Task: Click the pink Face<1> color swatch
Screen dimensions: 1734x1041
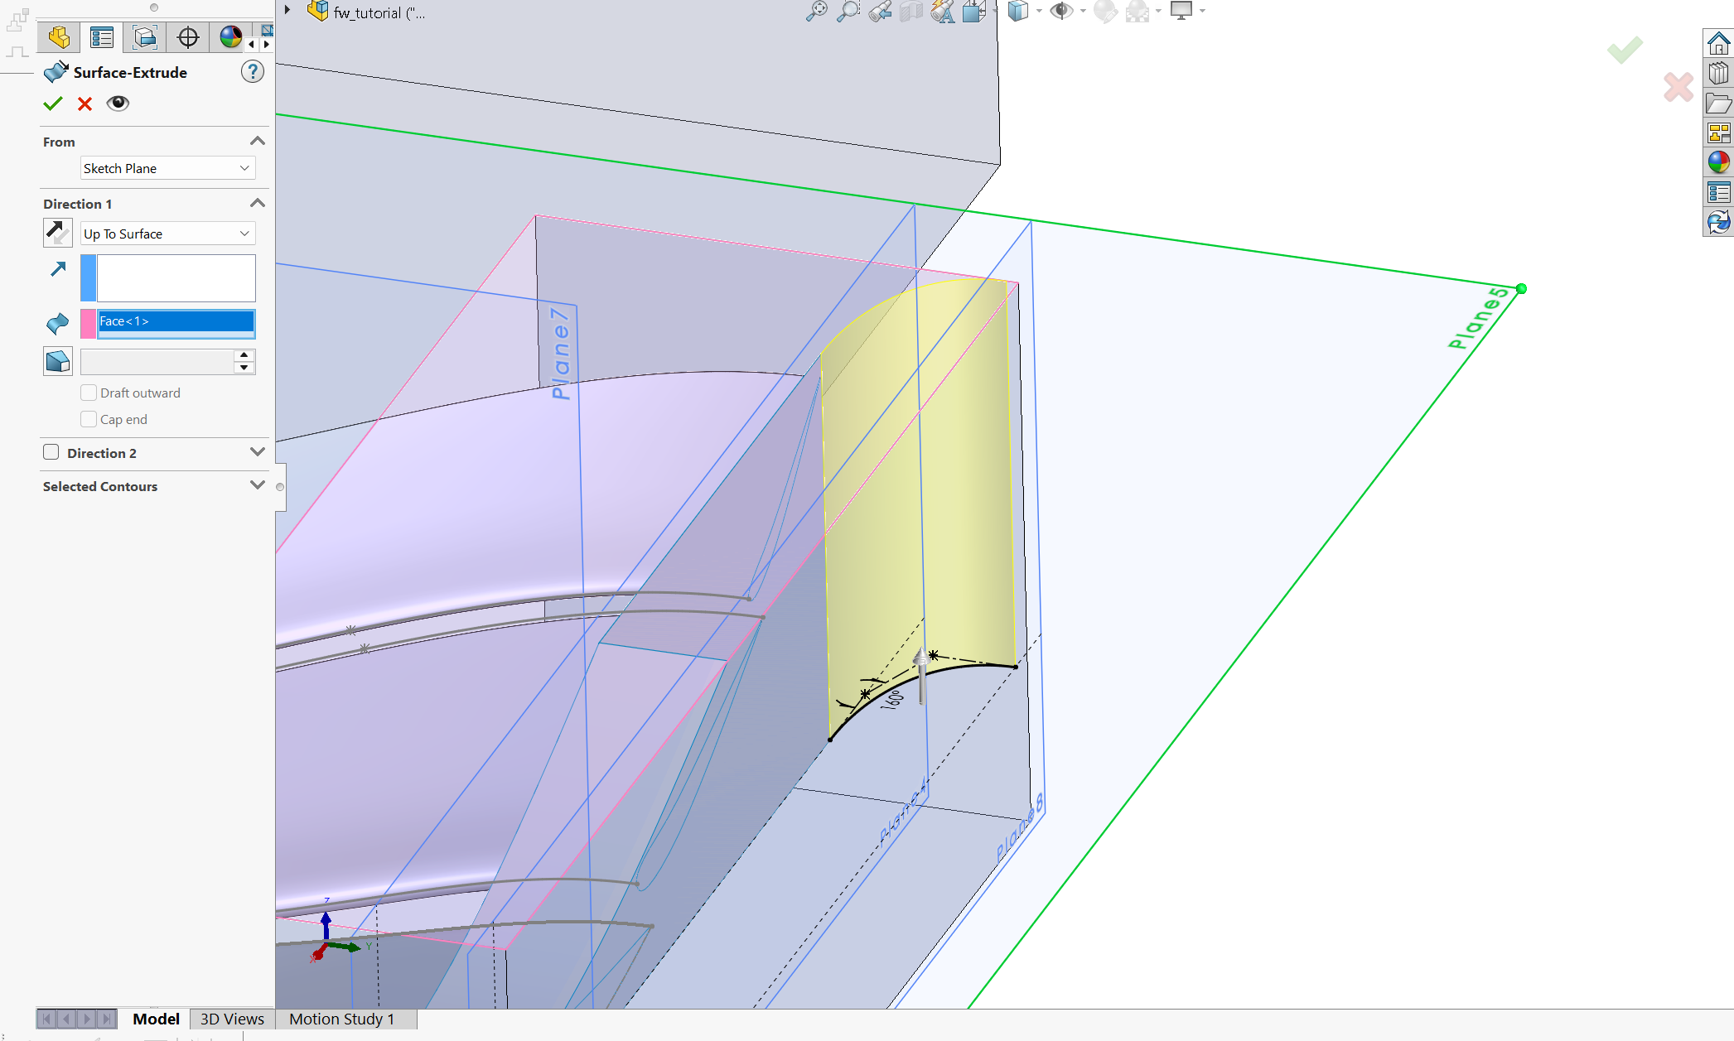Action: pyautogui.click(x=88, y=323)
